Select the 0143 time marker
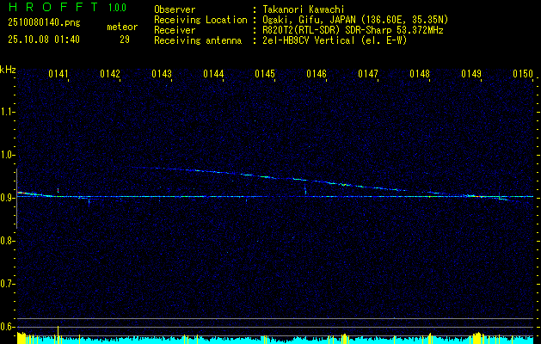The image size is (541, 344). pos(162,75)
